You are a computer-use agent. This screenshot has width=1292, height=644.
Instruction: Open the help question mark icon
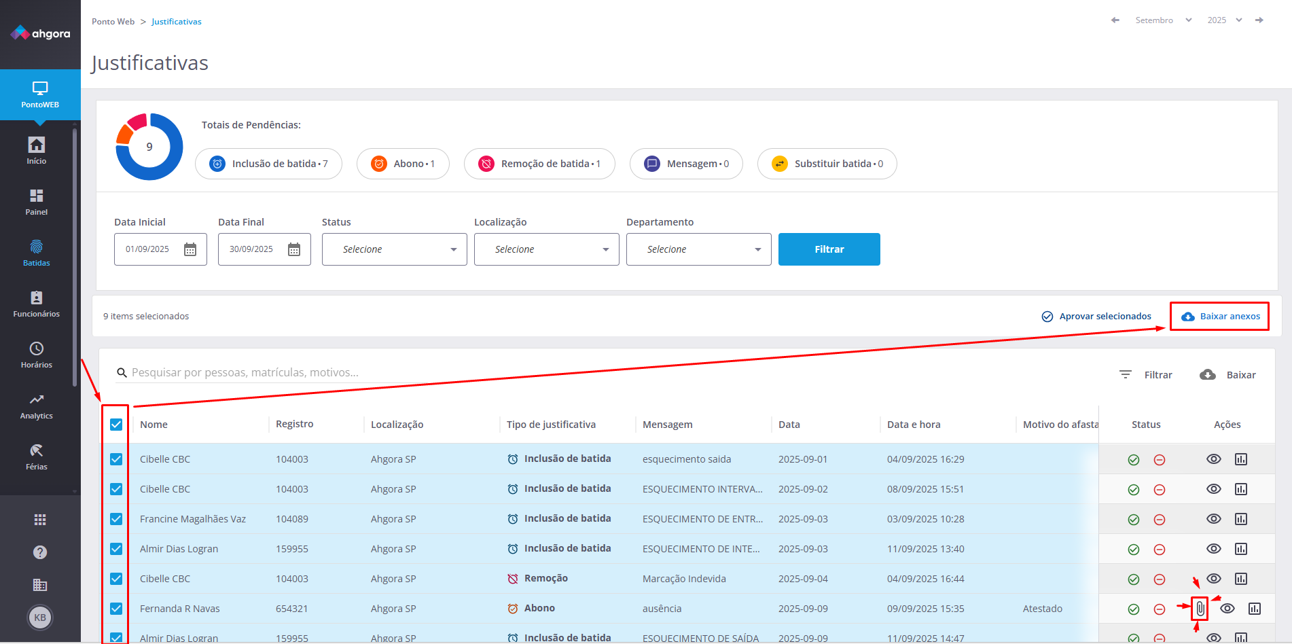pos(40,552)
